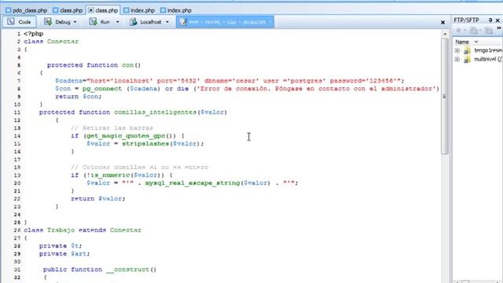Screen dimensions: 503x283
Task: Select the active class.php tab
Action: pos(103,10)
